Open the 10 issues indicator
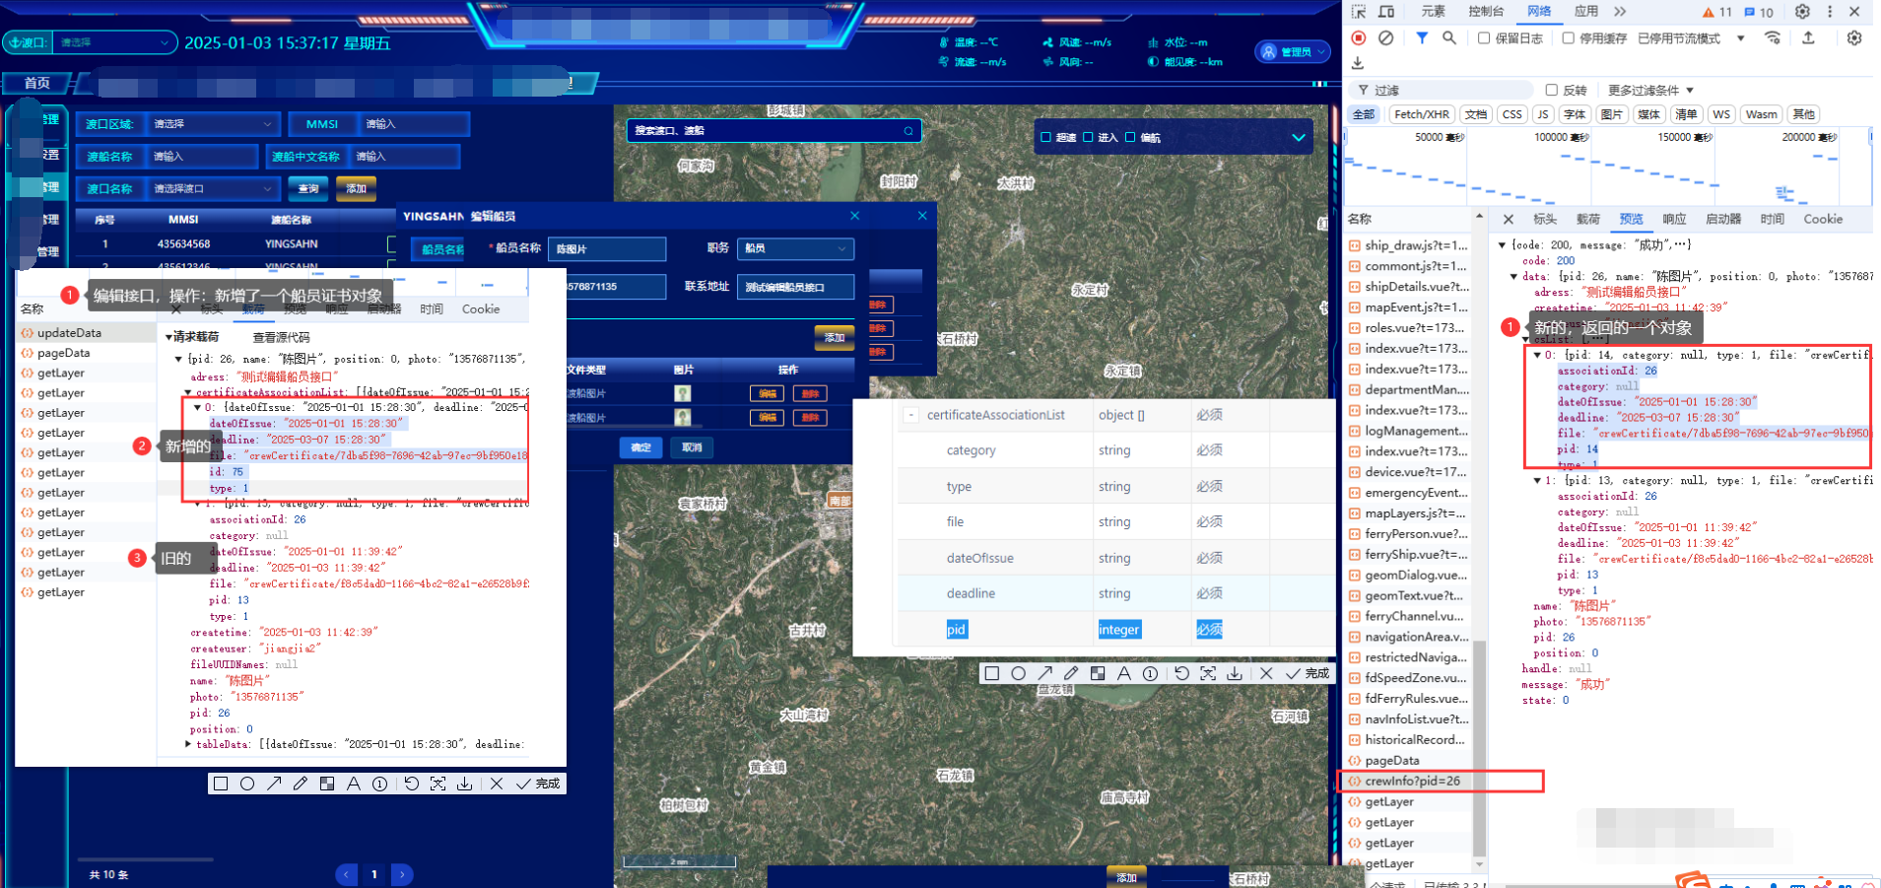 (x=1759, y=12)
